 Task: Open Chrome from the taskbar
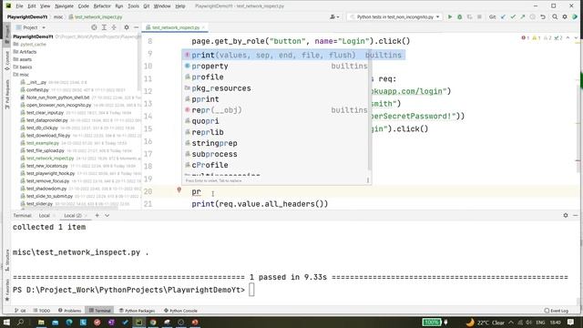[153, 322]
